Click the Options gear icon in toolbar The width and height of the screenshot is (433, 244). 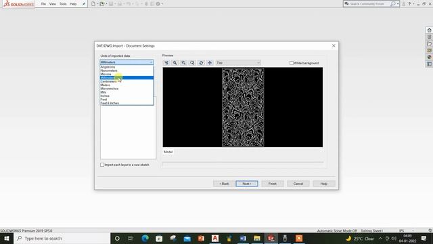(158, 4)
